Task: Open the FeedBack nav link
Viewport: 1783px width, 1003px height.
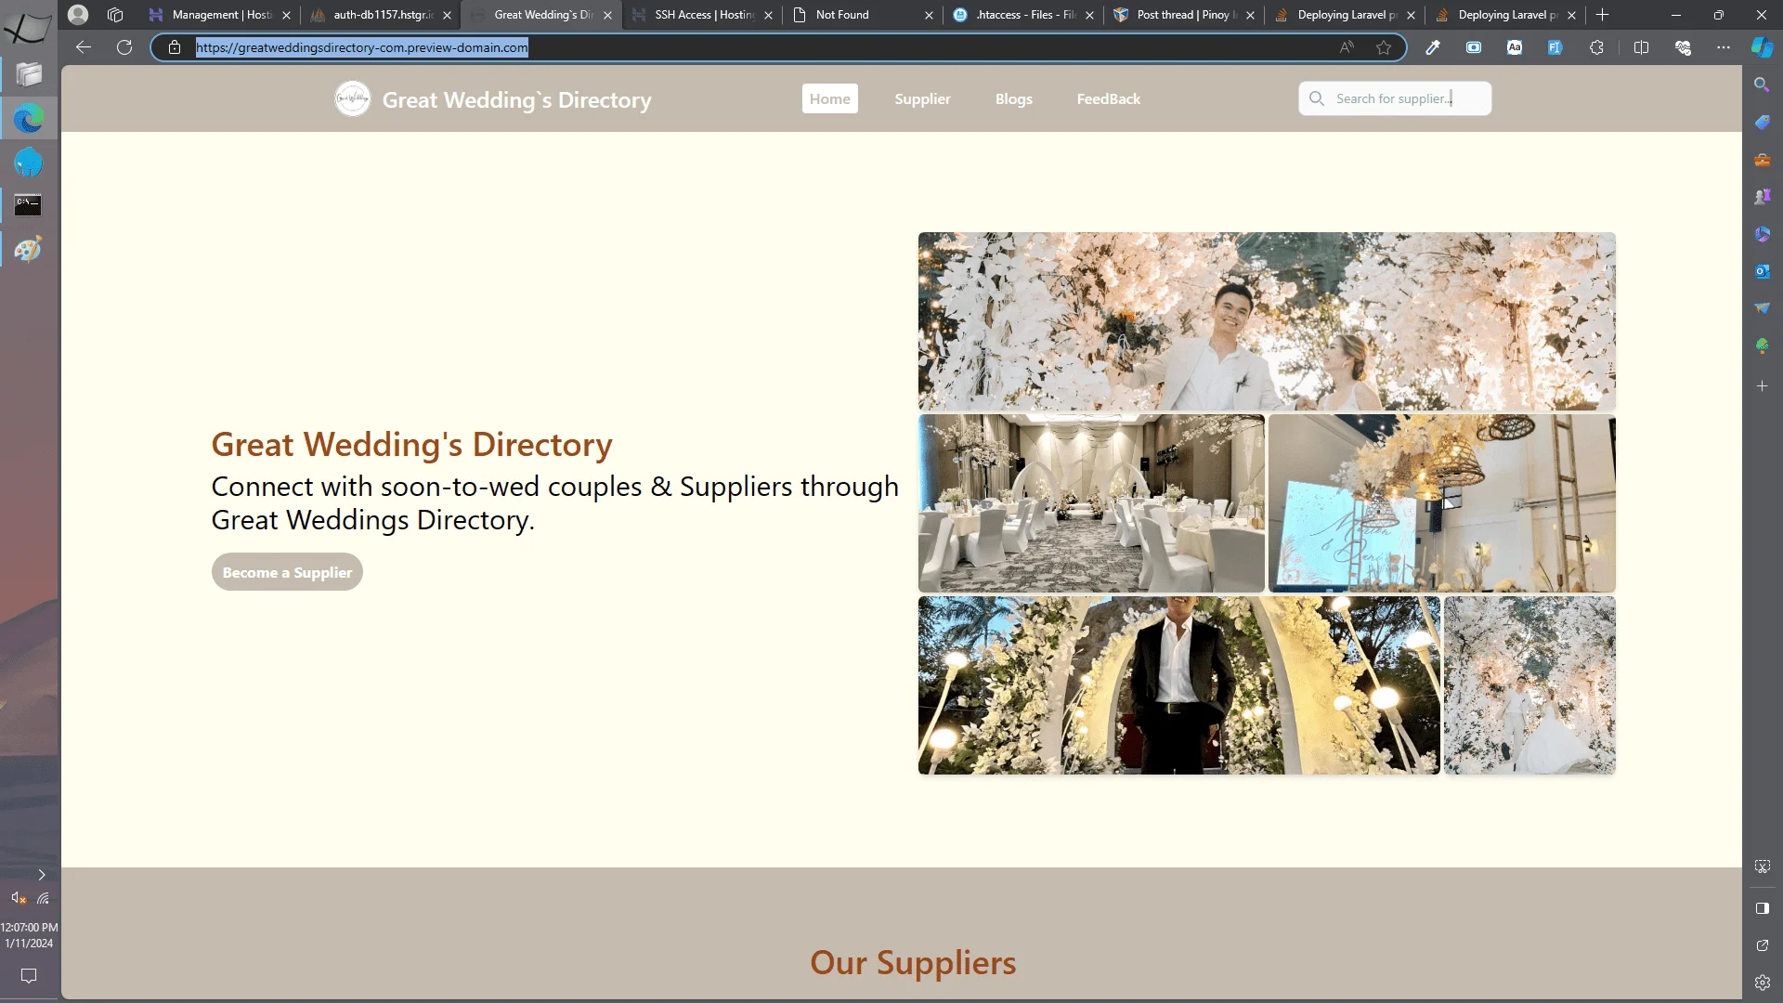Action: pyautogui.click(x=1108, y=98)
